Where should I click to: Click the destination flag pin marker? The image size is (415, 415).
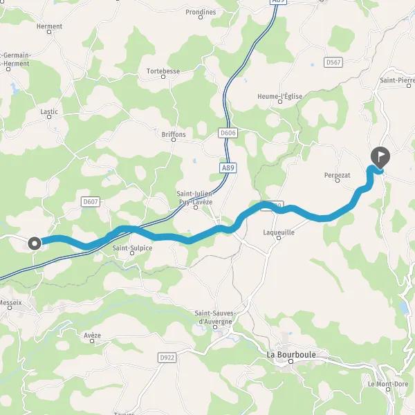380,158
